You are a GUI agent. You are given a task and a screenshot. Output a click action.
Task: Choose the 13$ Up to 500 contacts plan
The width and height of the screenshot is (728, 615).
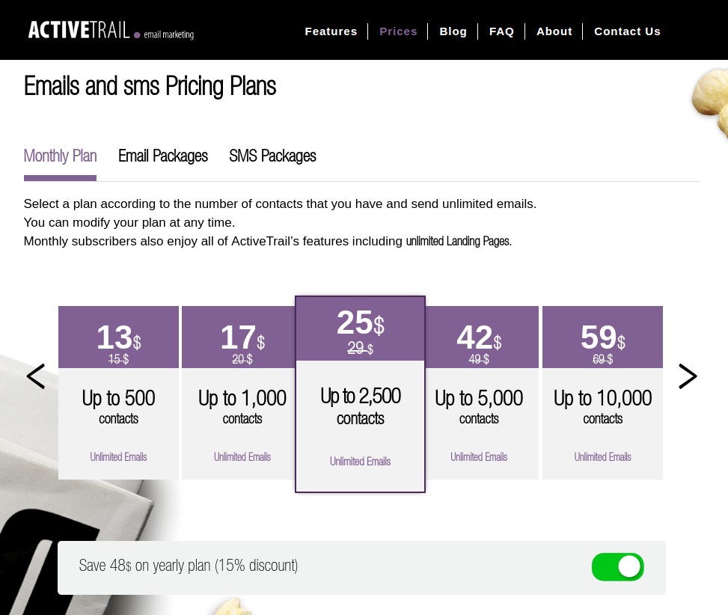coord(118,393)
